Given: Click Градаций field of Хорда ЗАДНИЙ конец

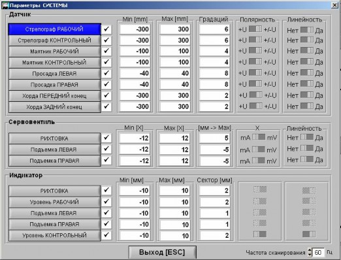Looking at the screenshot, I should pos(214,106).
